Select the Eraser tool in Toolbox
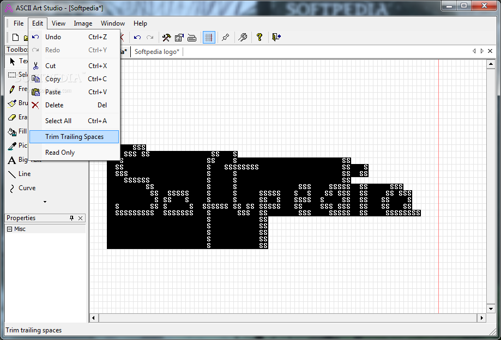Viewport: 501px width, 340px height. 17,117
